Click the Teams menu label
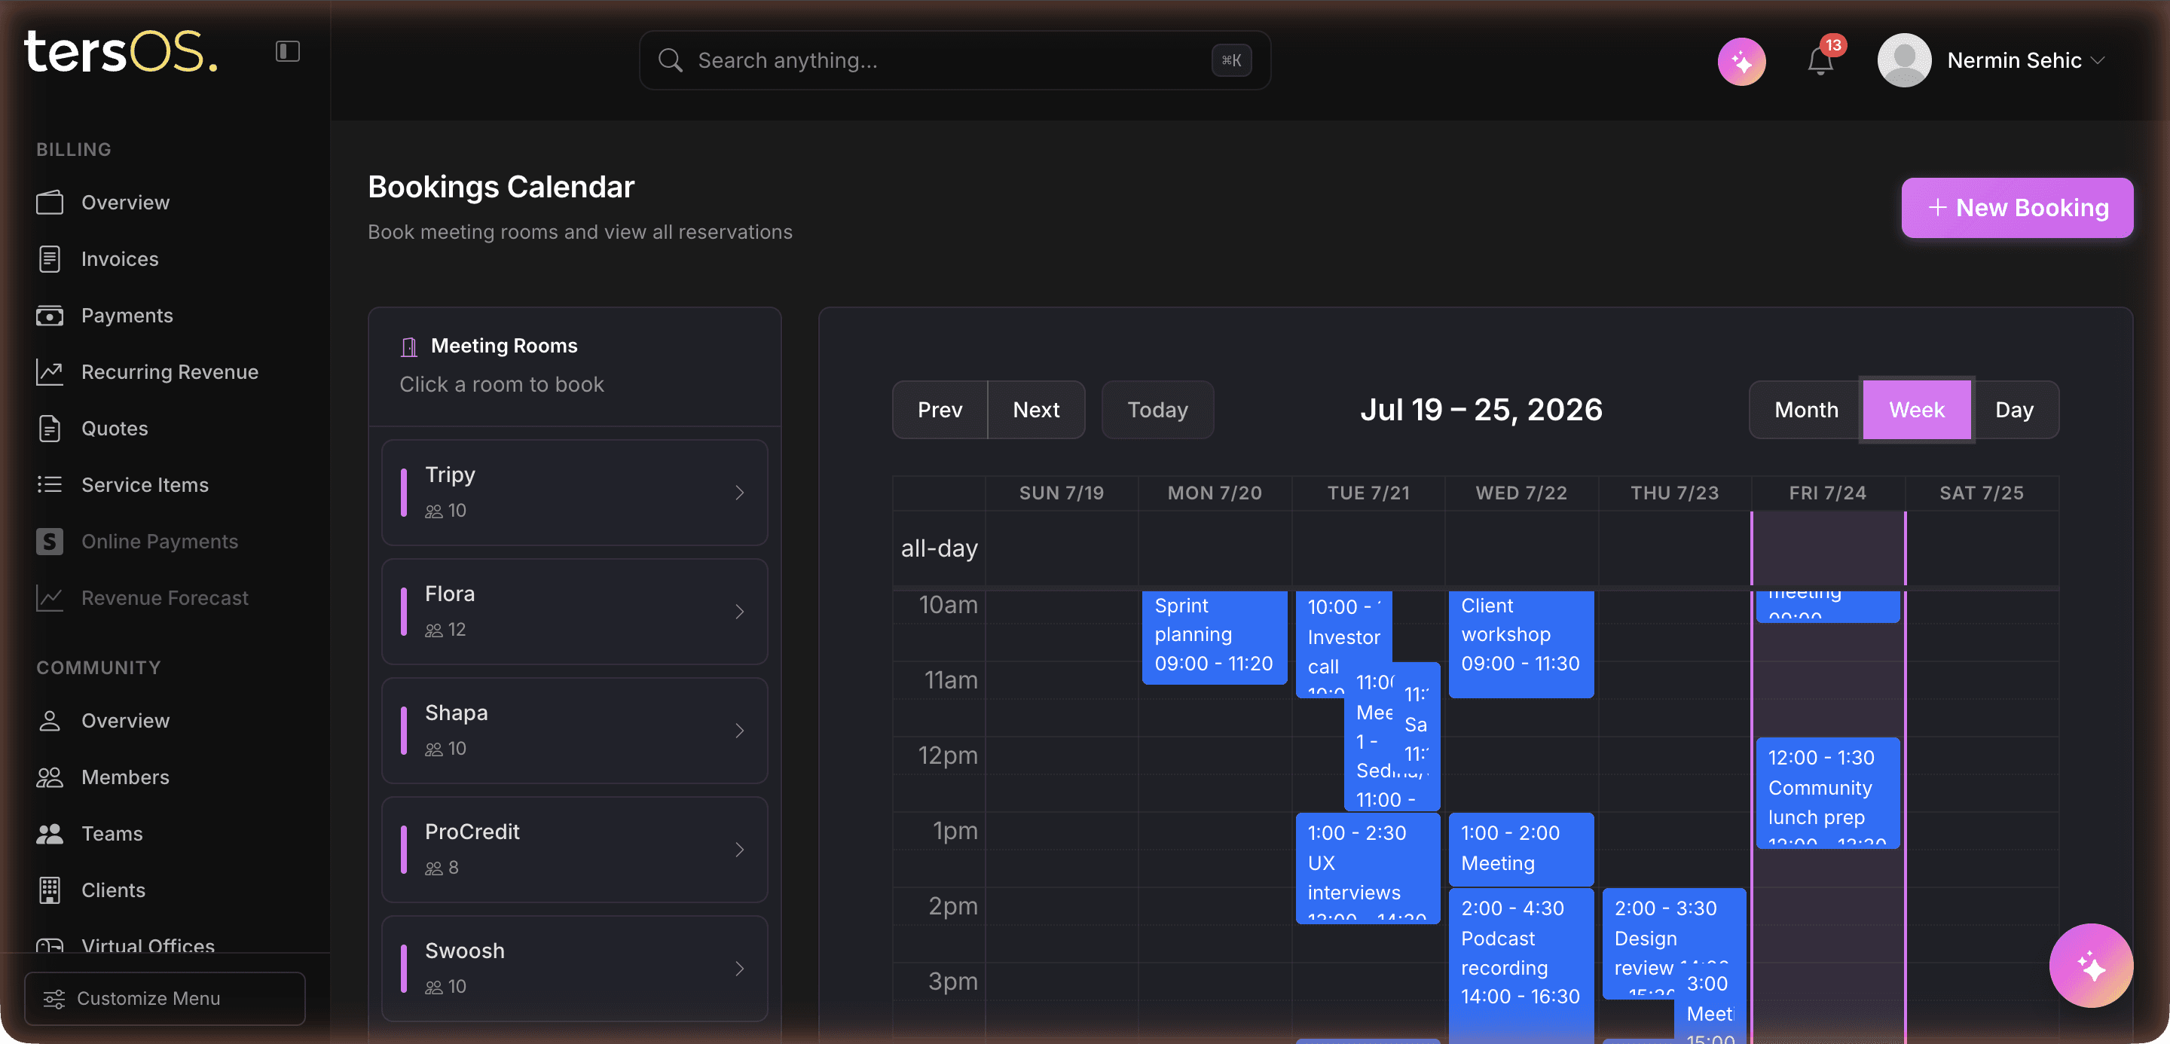The width and height of the screenshot is (2170, 1044). point(112,834)
